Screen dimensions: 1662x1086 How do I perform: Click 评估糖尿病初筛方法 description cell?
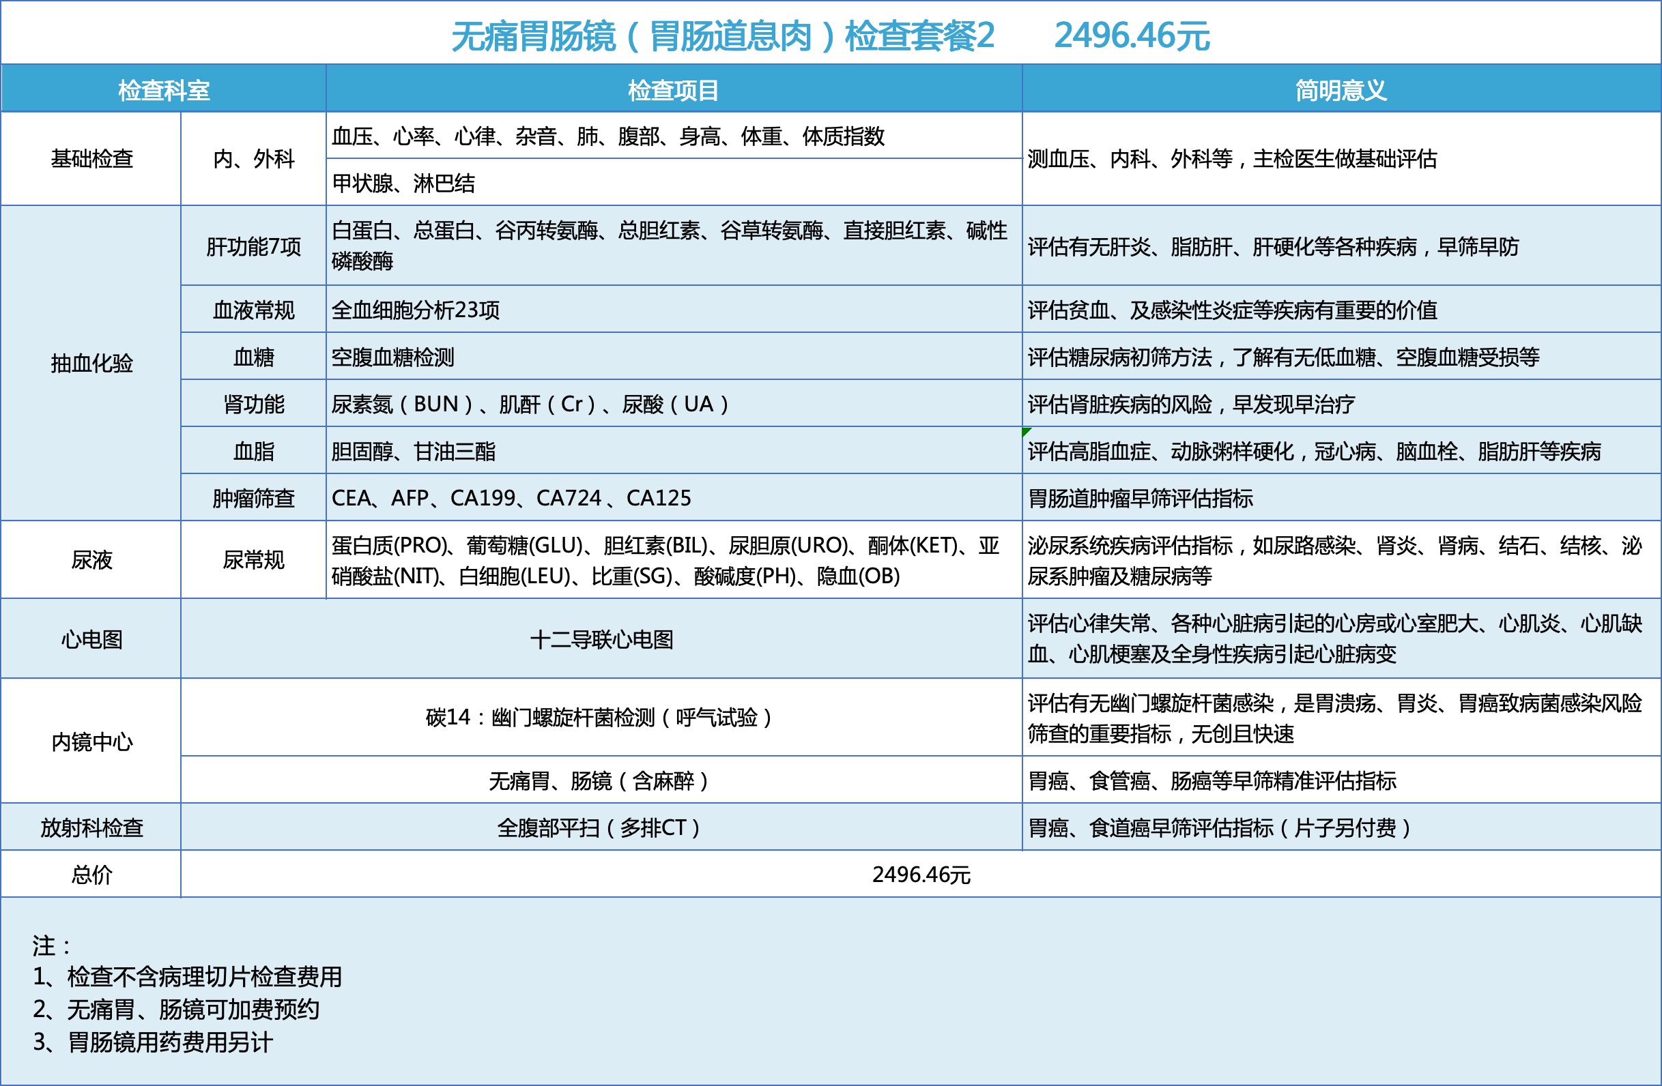coord(1341,357)
